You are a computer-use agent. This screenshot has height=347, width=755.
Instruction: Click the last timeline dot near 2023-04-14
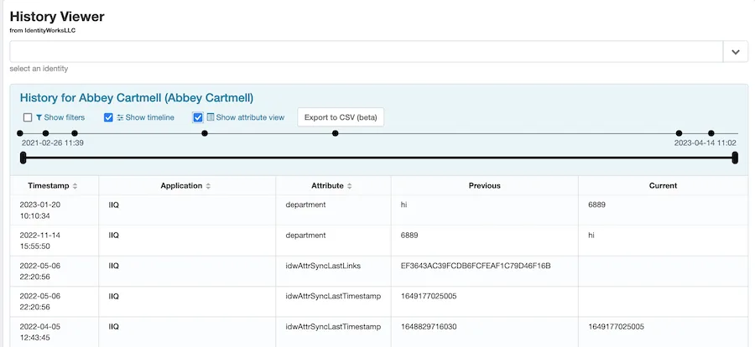click(711, 133)
